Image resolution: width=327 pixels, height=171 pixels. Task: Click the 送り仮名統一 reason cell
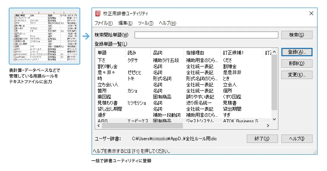coord(199,103)
